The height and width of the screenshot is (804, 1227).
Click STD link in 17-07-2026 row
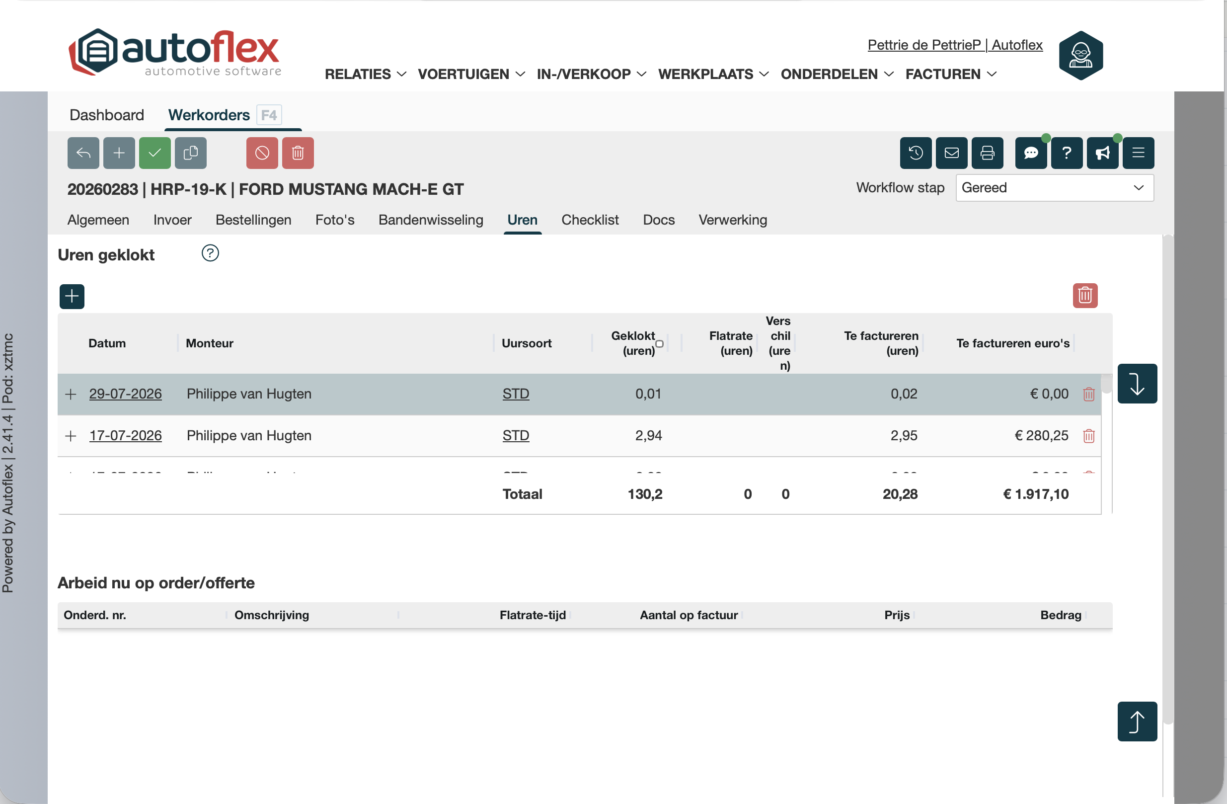[x=516, y=435]
